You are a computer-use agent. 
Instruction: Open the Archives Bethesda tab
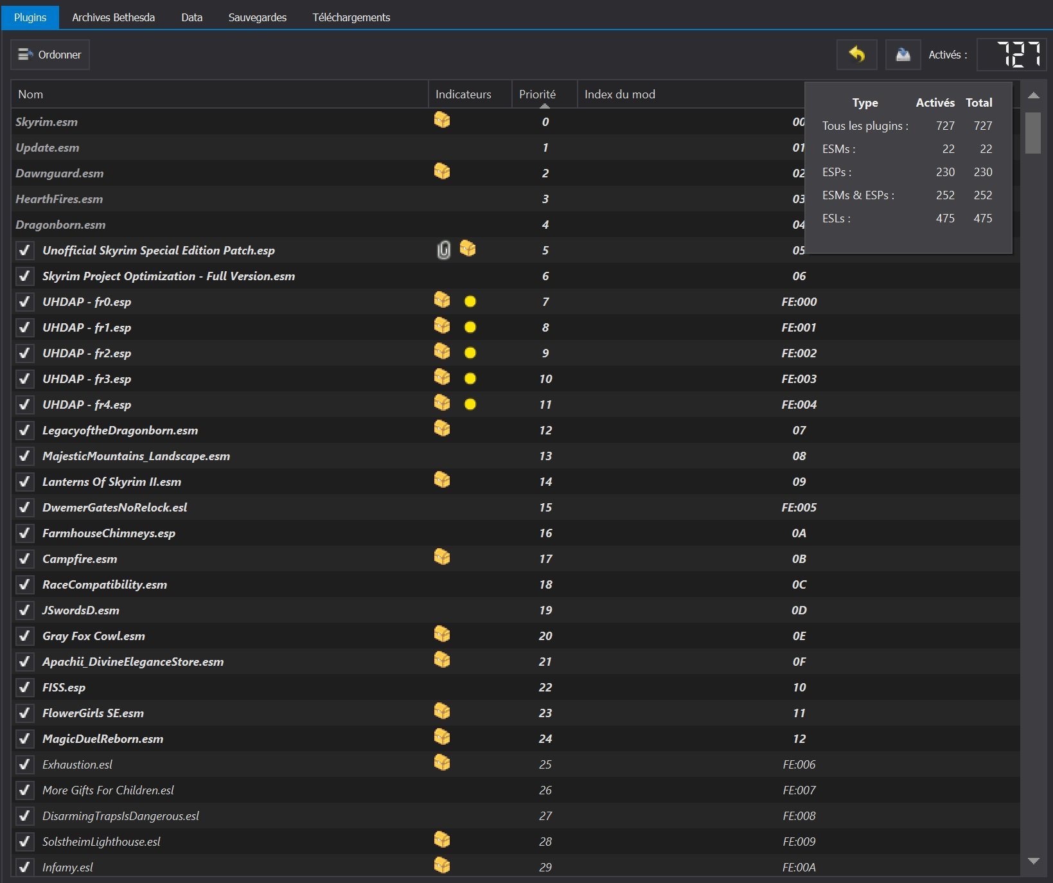tap(113, 17)
